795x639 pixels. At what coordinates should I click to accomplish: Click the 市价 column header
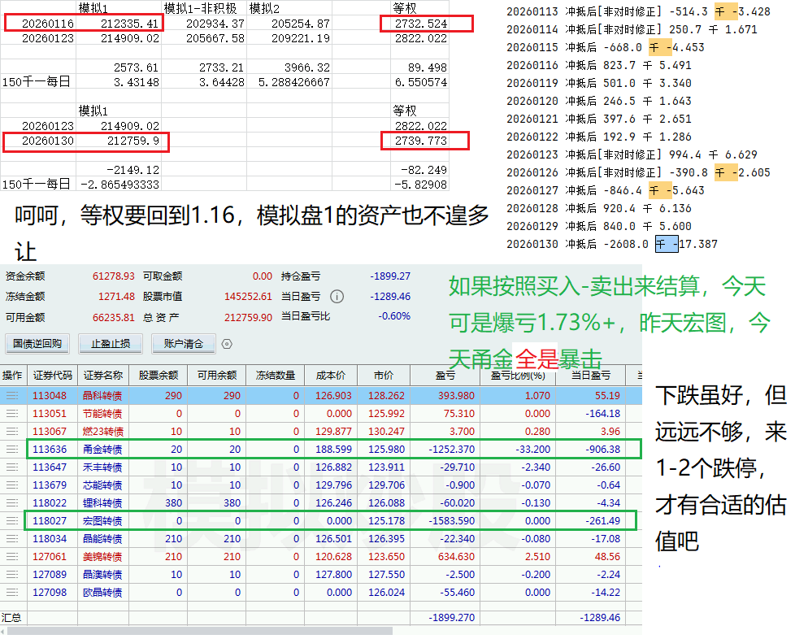(x=384, y=376)
